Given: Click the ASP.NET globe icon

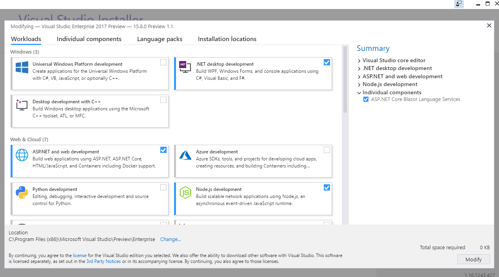Looking at the screenshot, I should coord(22,155).
